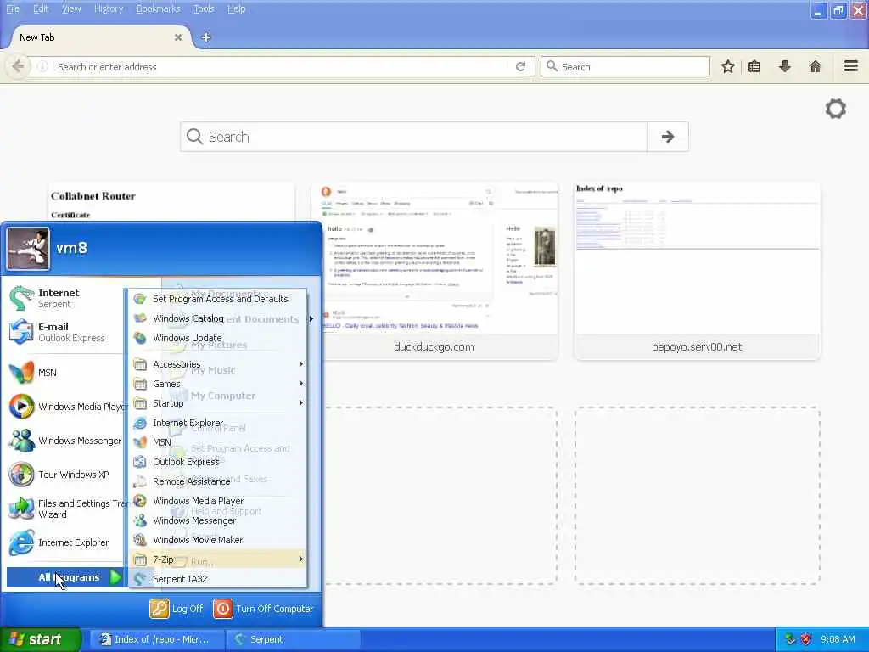The width and height of the screenshot is (869, 652).
Task: Click All Programs button
Action: 65,577
